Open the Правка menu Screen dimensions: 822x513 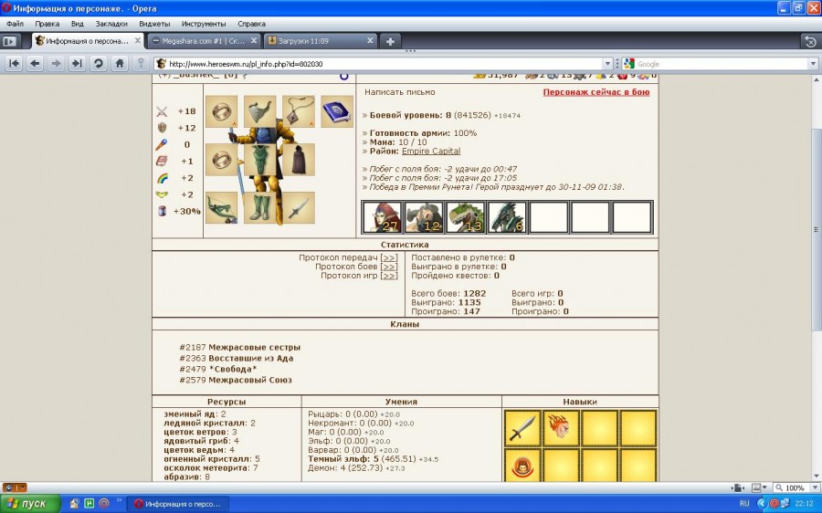click(x=47, y=24)
